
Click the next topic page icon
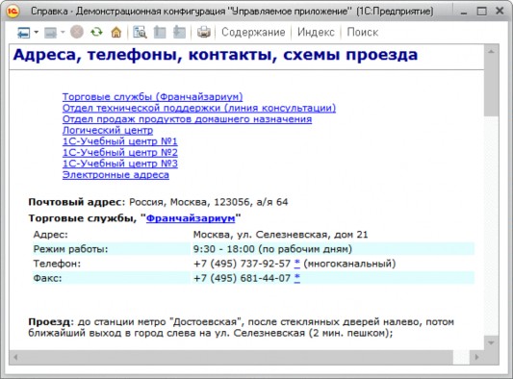pos(179,32)
